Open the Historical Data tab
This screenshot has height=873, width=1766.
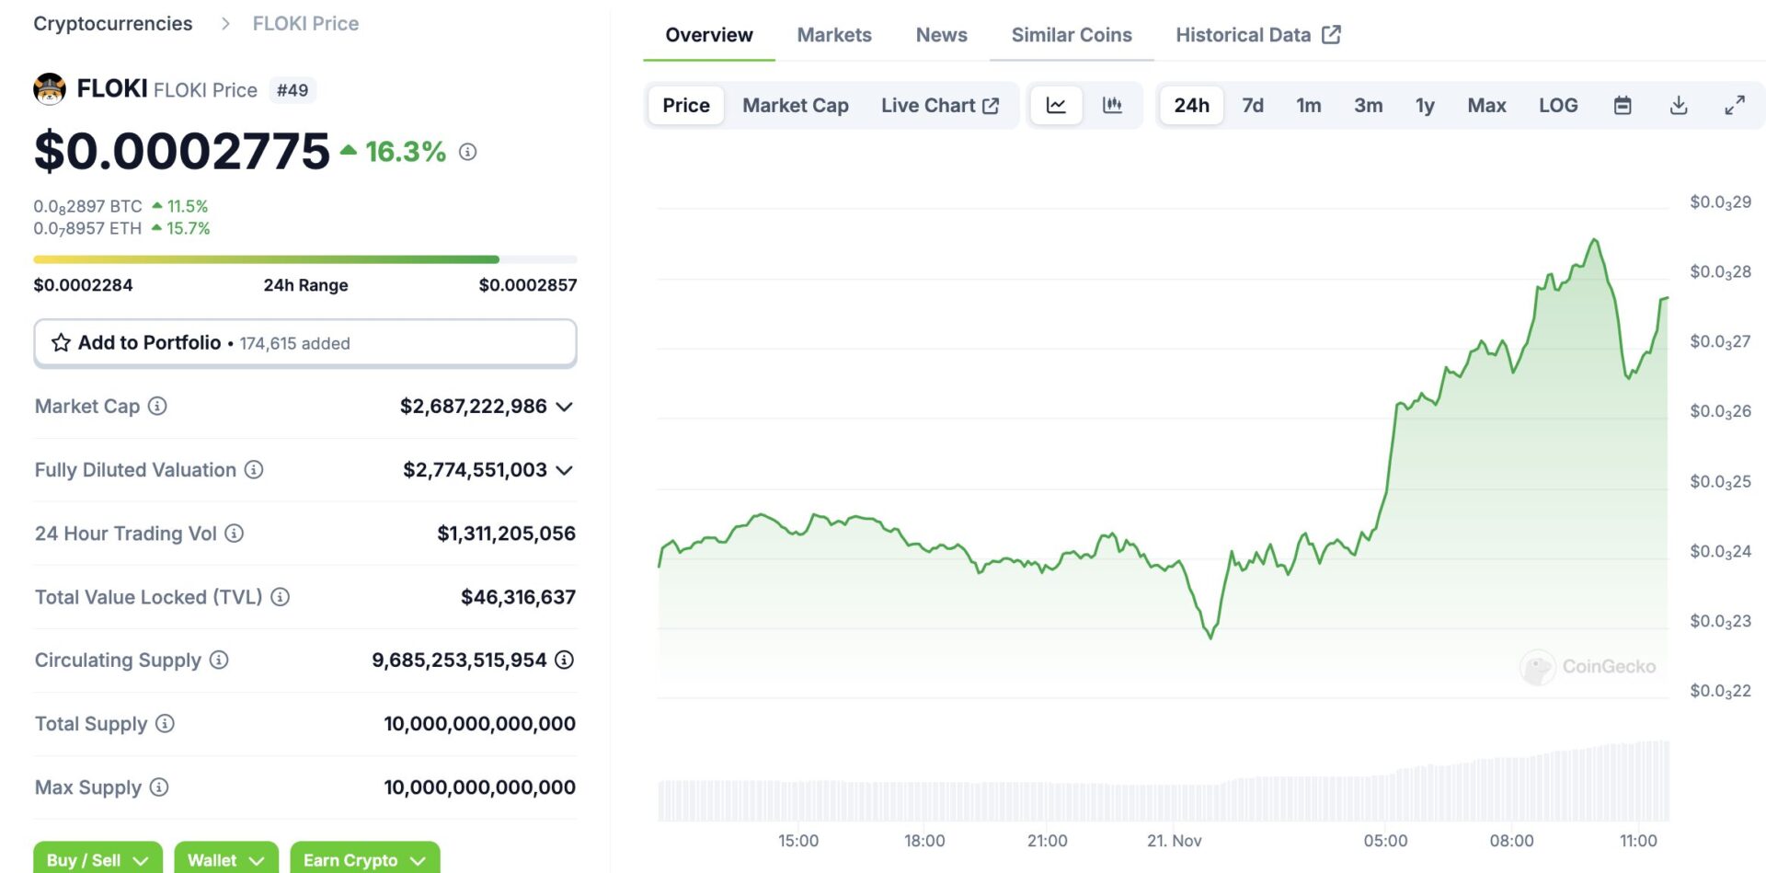point(1257,35)
